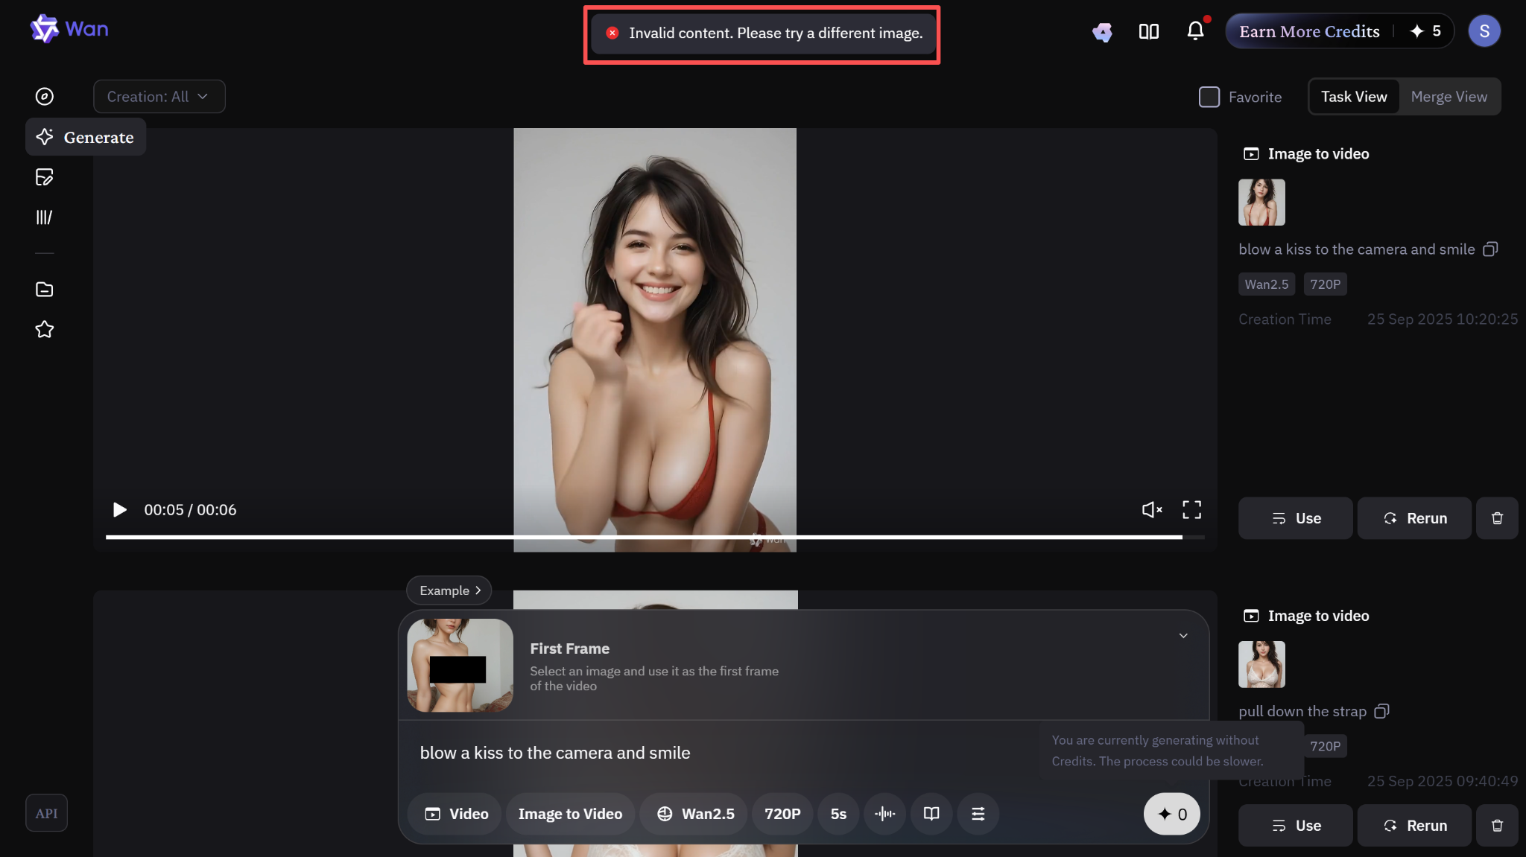Copy the 'blow a kiss' prompt text
Screen dimensions: 1526x857
tap(1490, 249)
